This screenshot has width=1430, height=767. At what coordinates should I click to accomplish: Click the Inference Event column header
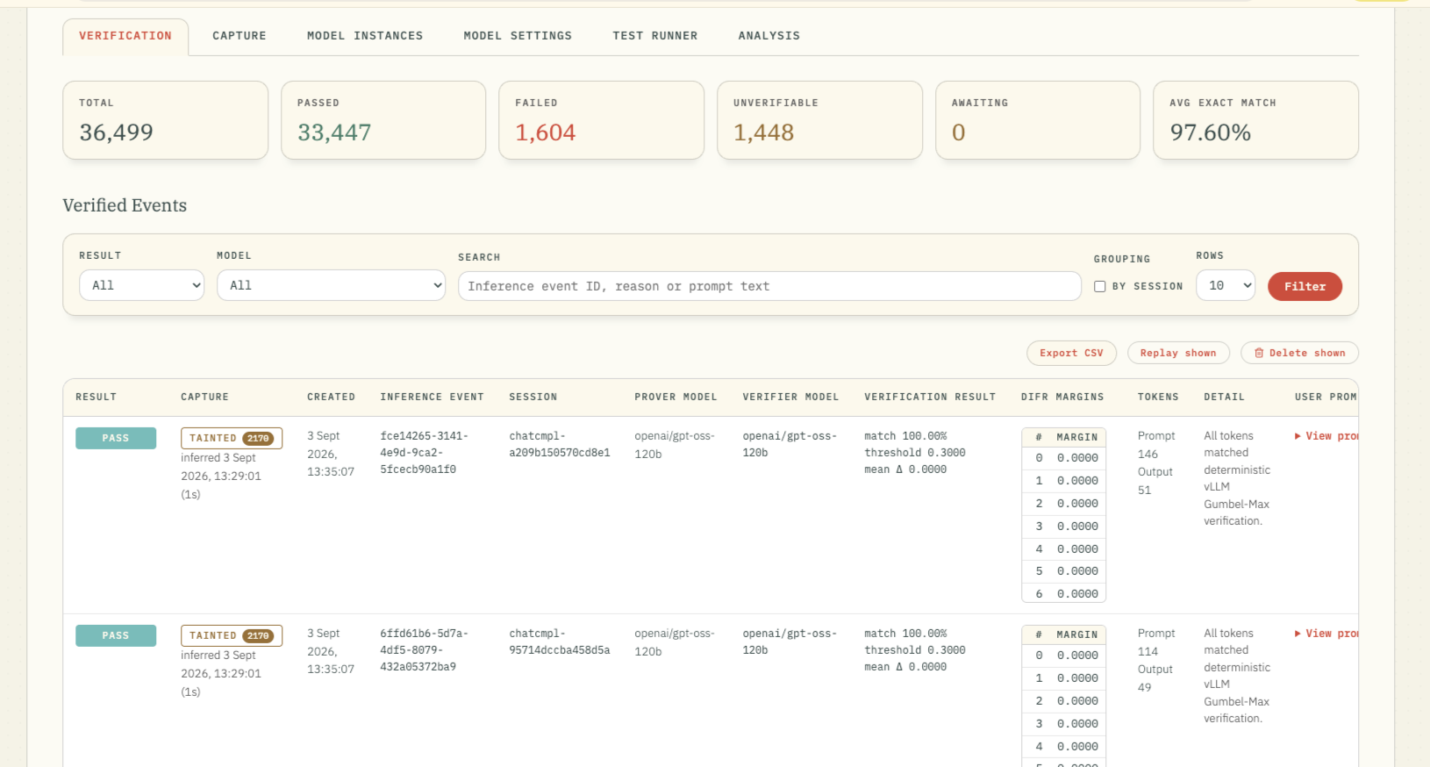click(x=432, y=398)
